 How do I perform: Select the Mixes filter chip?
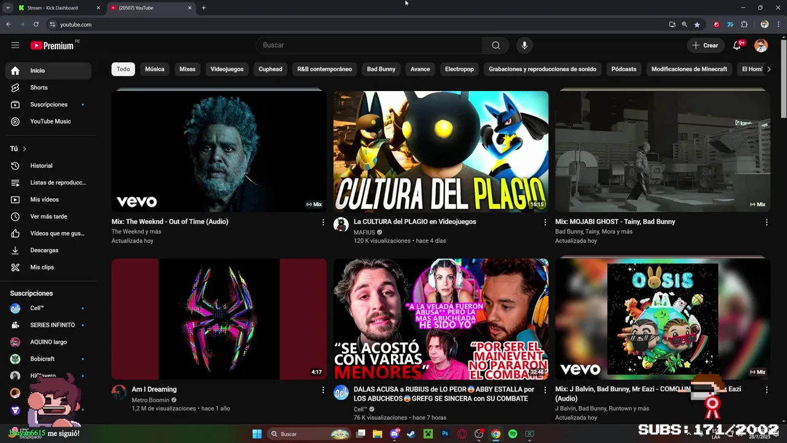coord(188,69)
